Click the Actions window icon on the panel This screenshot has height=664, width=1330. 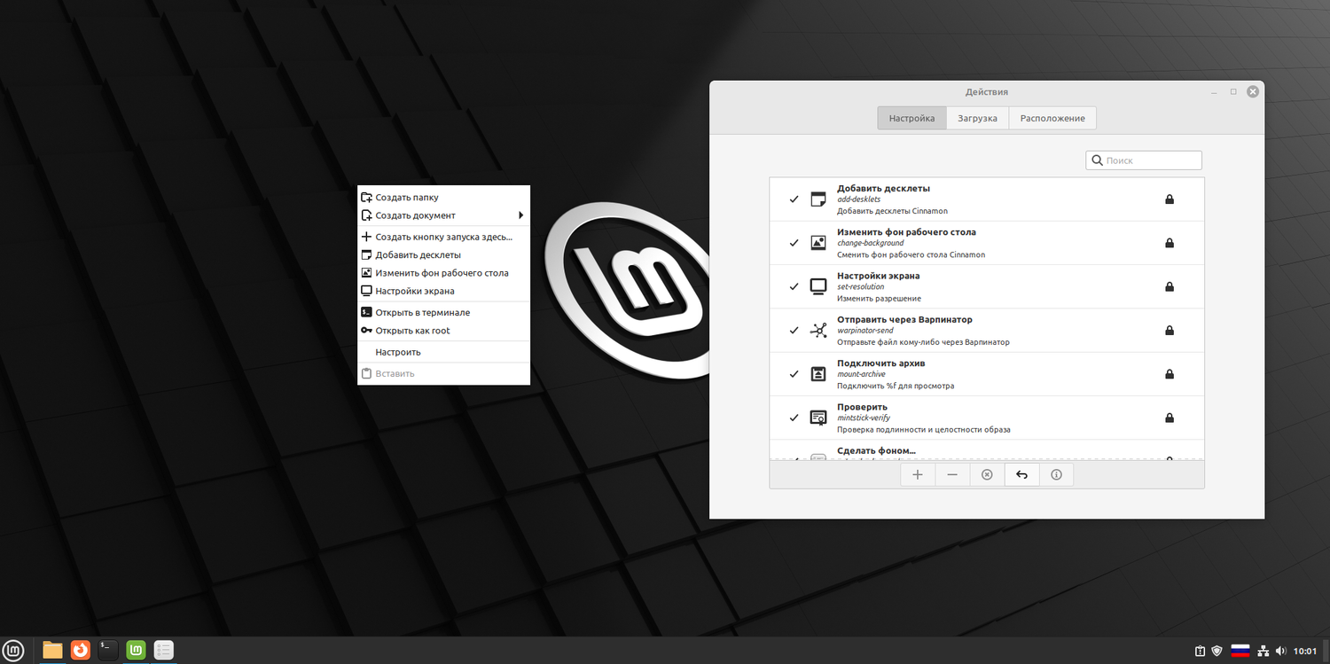(163, 651)
